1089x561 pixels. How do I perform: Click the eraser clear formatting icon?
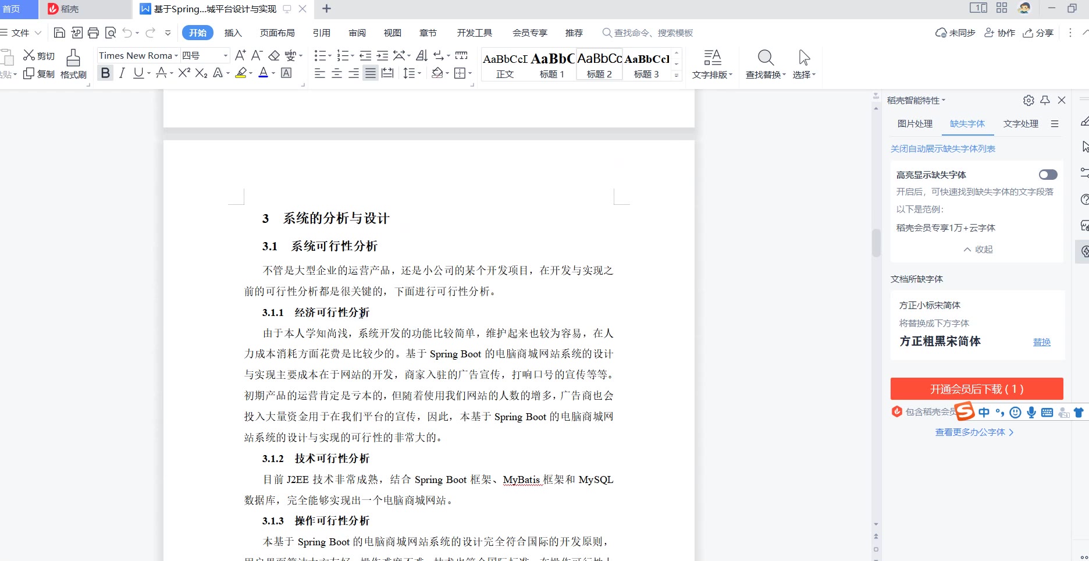coord(274,55)
